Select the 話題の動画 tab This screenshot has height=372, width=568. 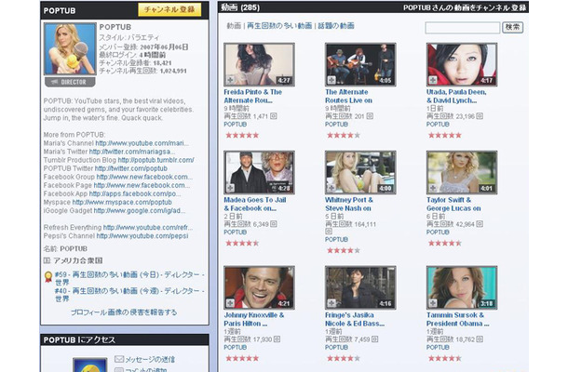pyautogui.click(x=336, y=26)
